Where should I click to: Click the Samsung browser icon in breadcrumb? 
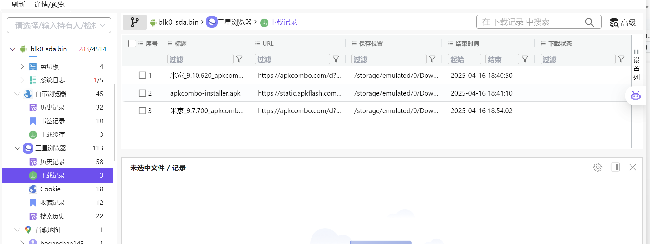pos(212,22)
